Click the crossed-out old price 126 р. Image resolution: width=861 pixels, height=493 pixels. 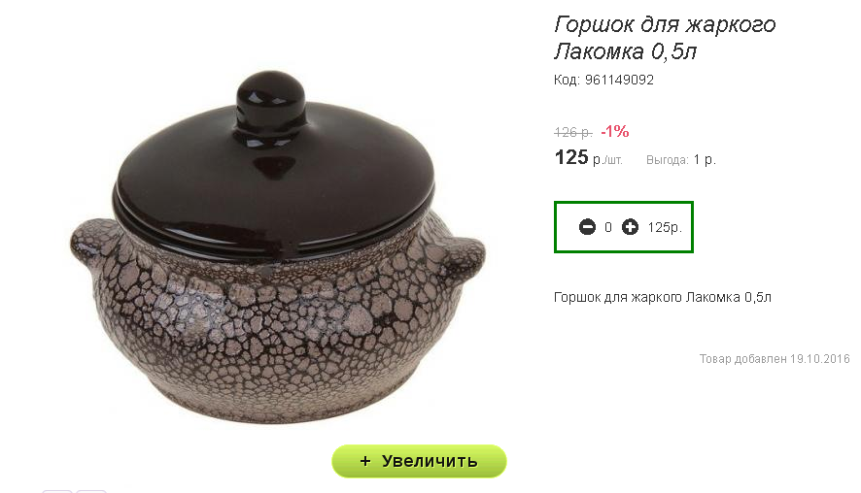[x=572, y=132]
